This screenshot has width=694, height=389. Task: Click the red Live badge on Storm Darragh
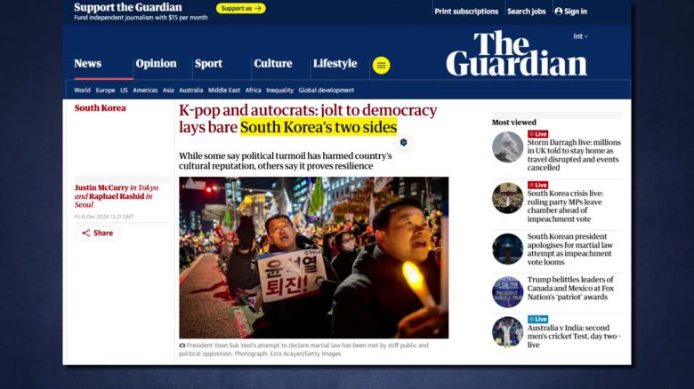pyautogui.click(x=537, y=134)
